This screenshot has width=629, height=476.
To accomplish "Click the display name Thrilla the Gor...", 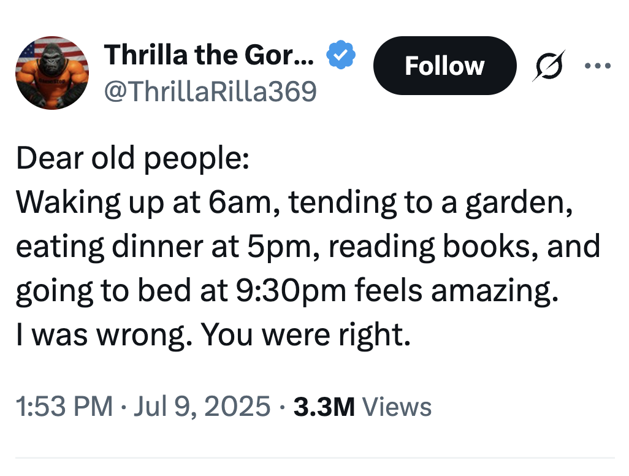I will point(208,54).
